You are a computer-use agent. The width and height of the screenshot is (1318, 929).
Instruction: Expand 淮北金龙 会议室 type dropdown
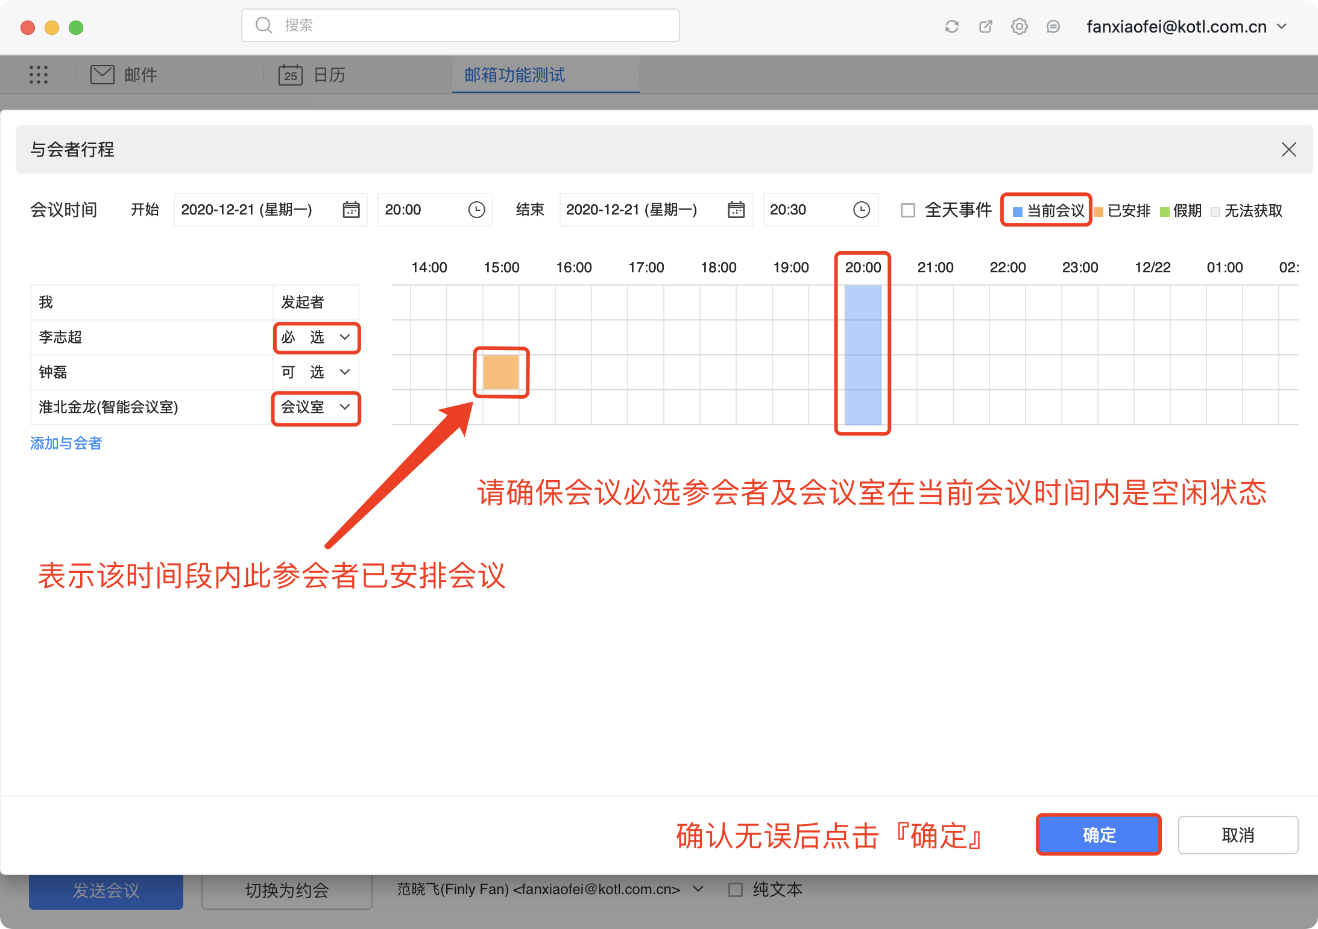316,408
